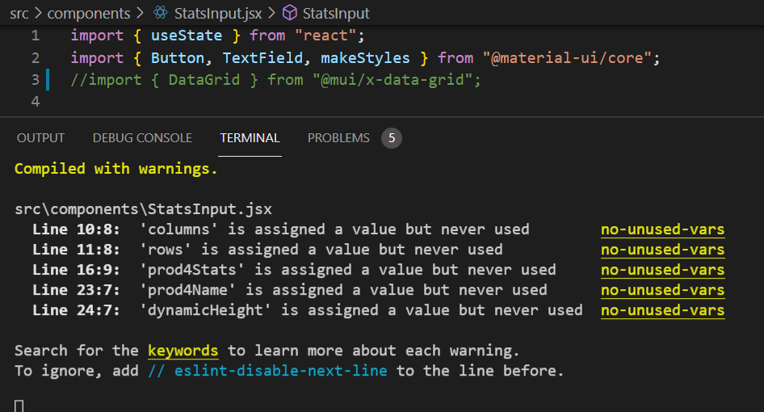
Task: Open no-unused-vars link for 'prod4Stats' warning
Action: 663,270
